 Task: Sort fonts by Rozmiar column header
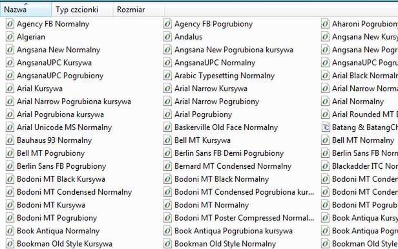(x=139, y=10)
